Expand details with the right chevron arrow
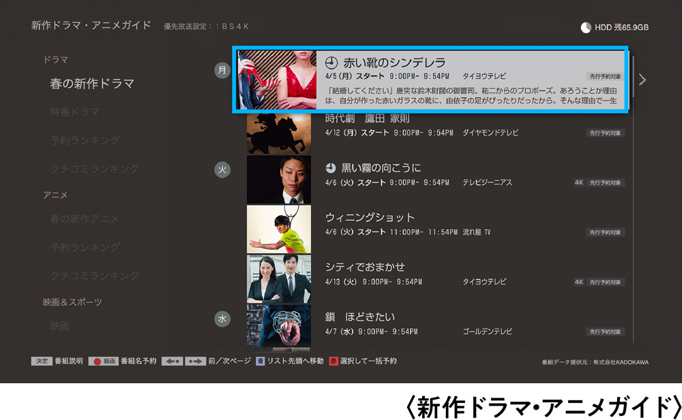This screenshot has height=420, width=682. (642, 80)
